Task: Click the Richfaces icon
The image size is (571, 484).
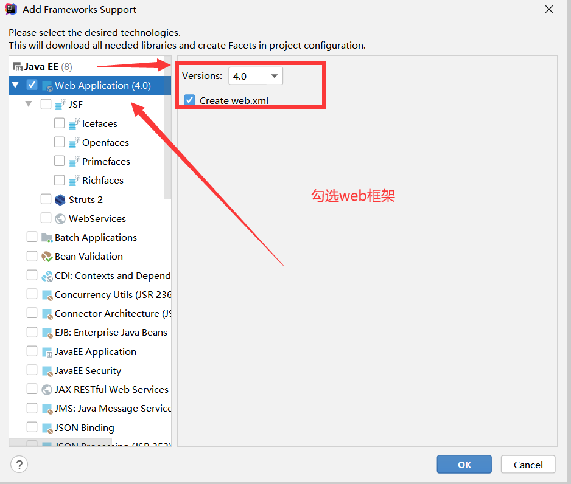Action: click(74, 181)
